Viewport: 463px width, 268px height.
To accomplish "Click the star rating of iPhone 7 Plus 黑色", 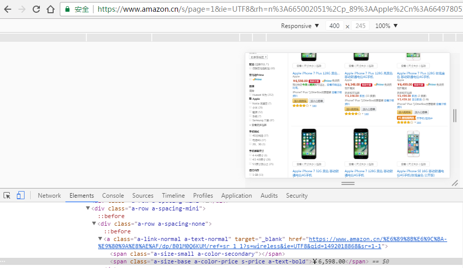I will pyautogui.click(x=300, y=106).
